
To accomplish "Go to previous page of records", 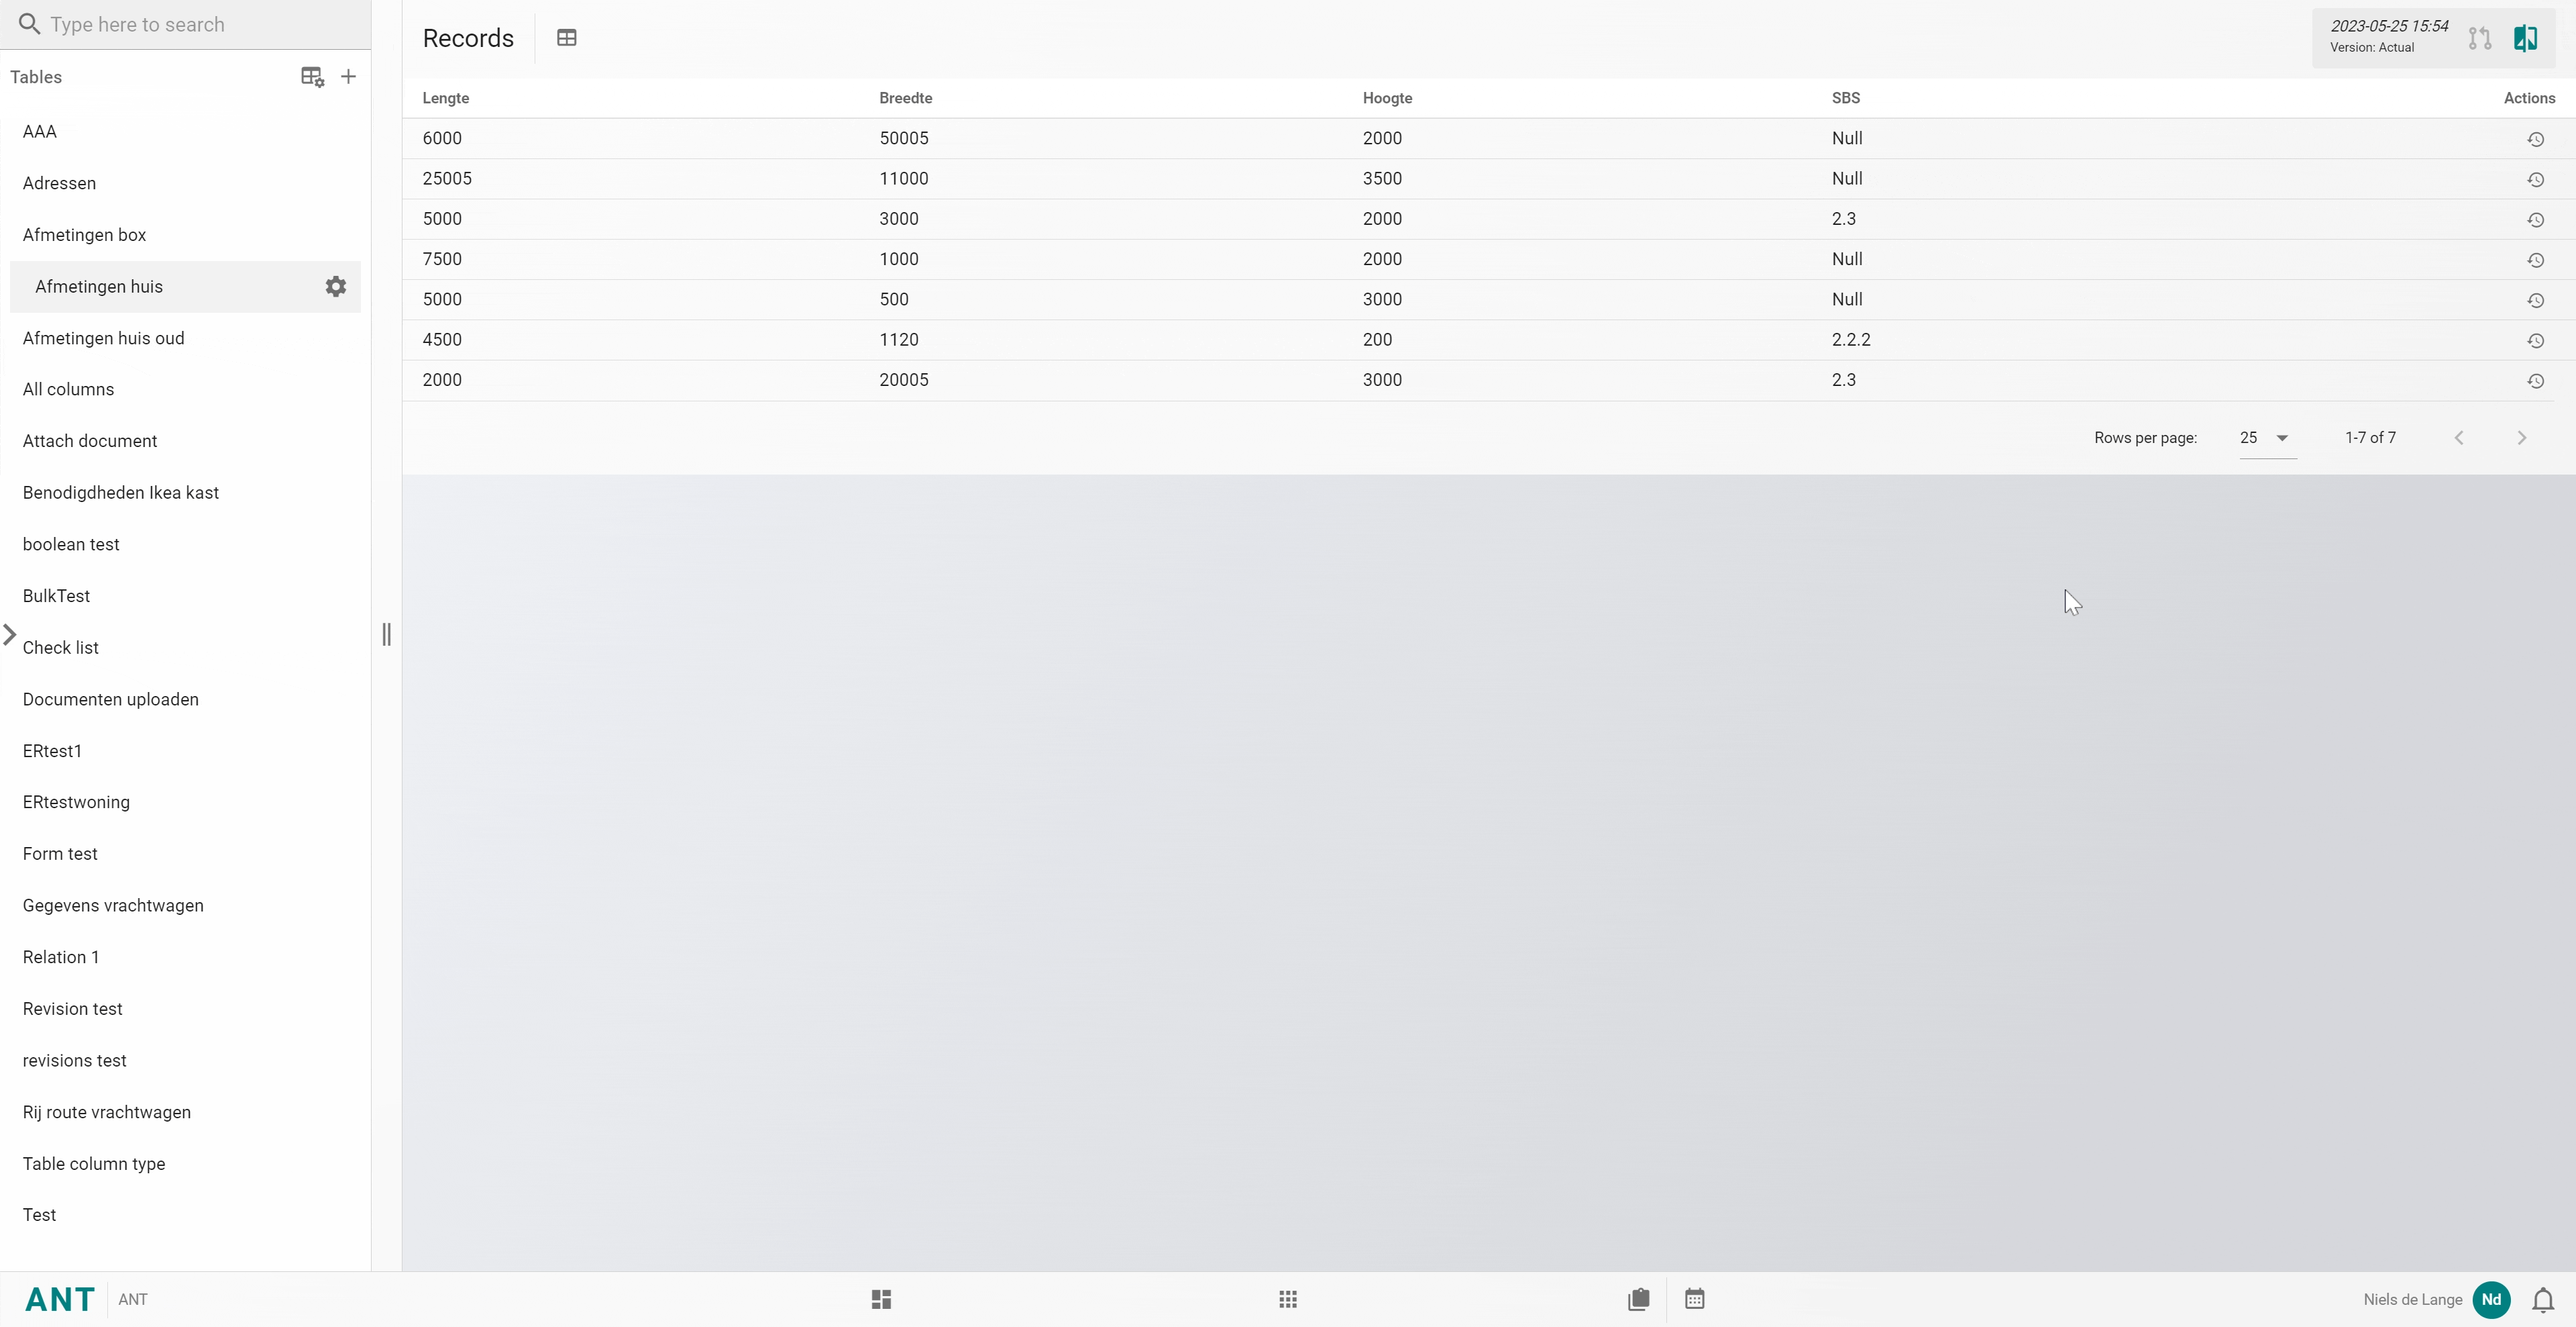I will point(2459,438).
